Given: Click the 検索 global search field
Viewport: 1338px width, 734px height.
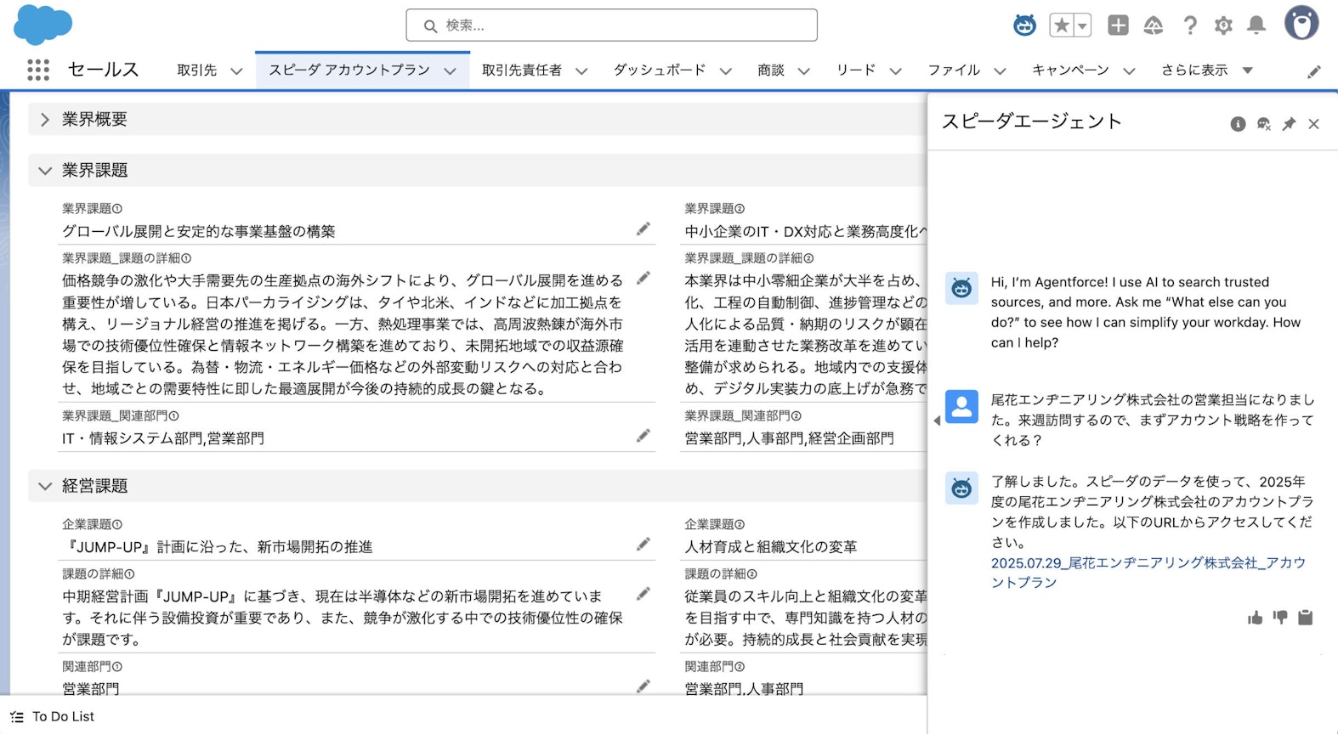Looking at the screenshot, I should (x=612, y=25).
